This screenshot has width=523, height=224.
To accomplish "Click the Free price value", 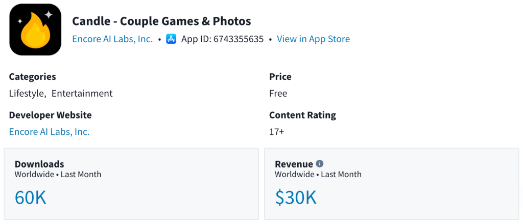I will coord(278,94).
